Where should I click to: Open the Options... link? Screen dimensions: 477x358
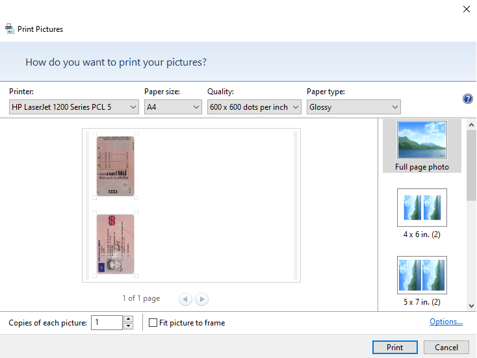(x=446, y=322)
